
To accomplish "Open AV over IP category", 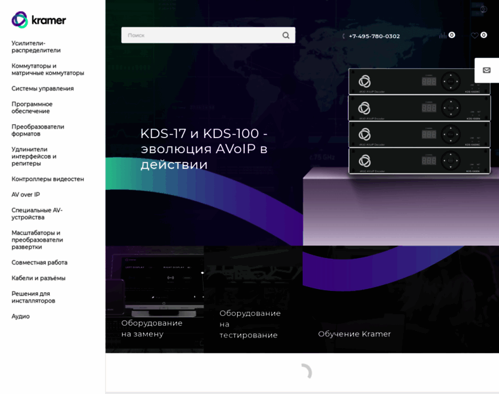I will click(x=26, y=194).
